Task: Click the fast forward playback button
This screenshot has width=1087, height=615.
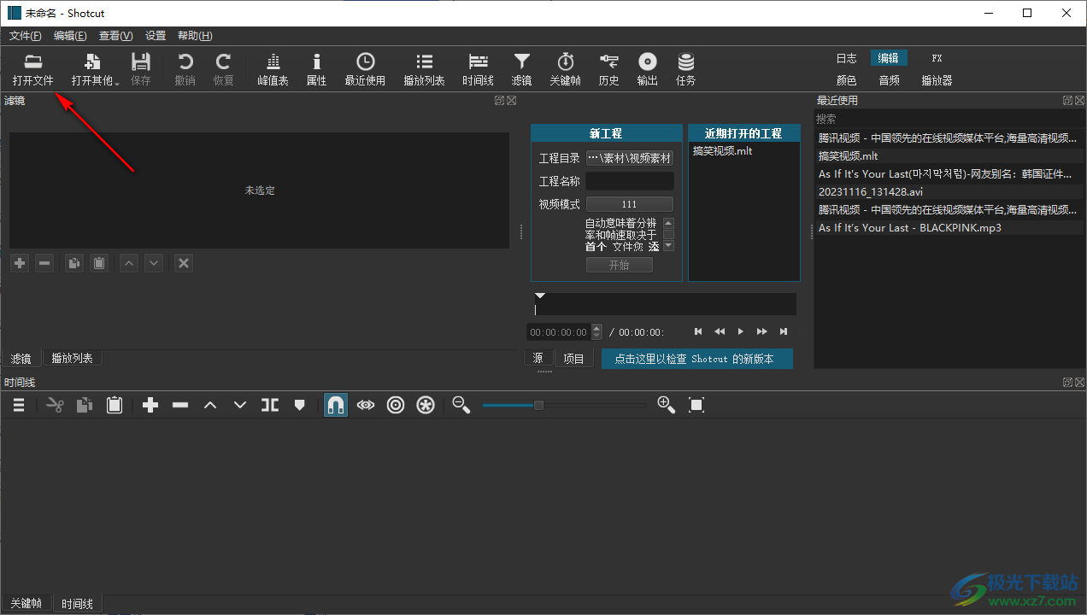Action: tap(762, 331)
